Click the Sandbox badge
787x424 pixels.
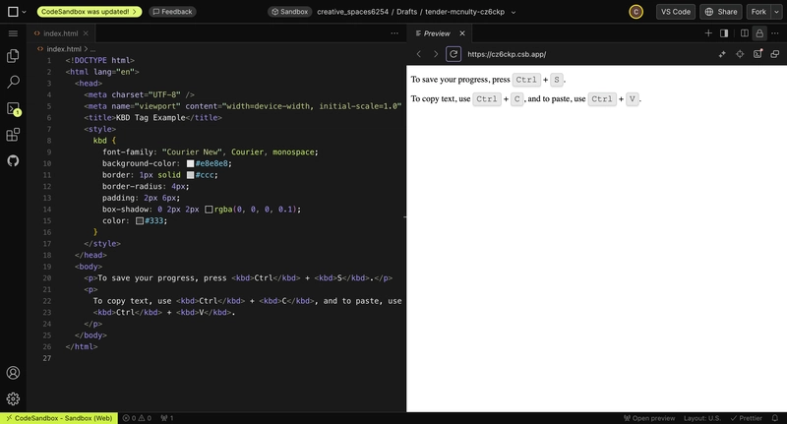289,12
